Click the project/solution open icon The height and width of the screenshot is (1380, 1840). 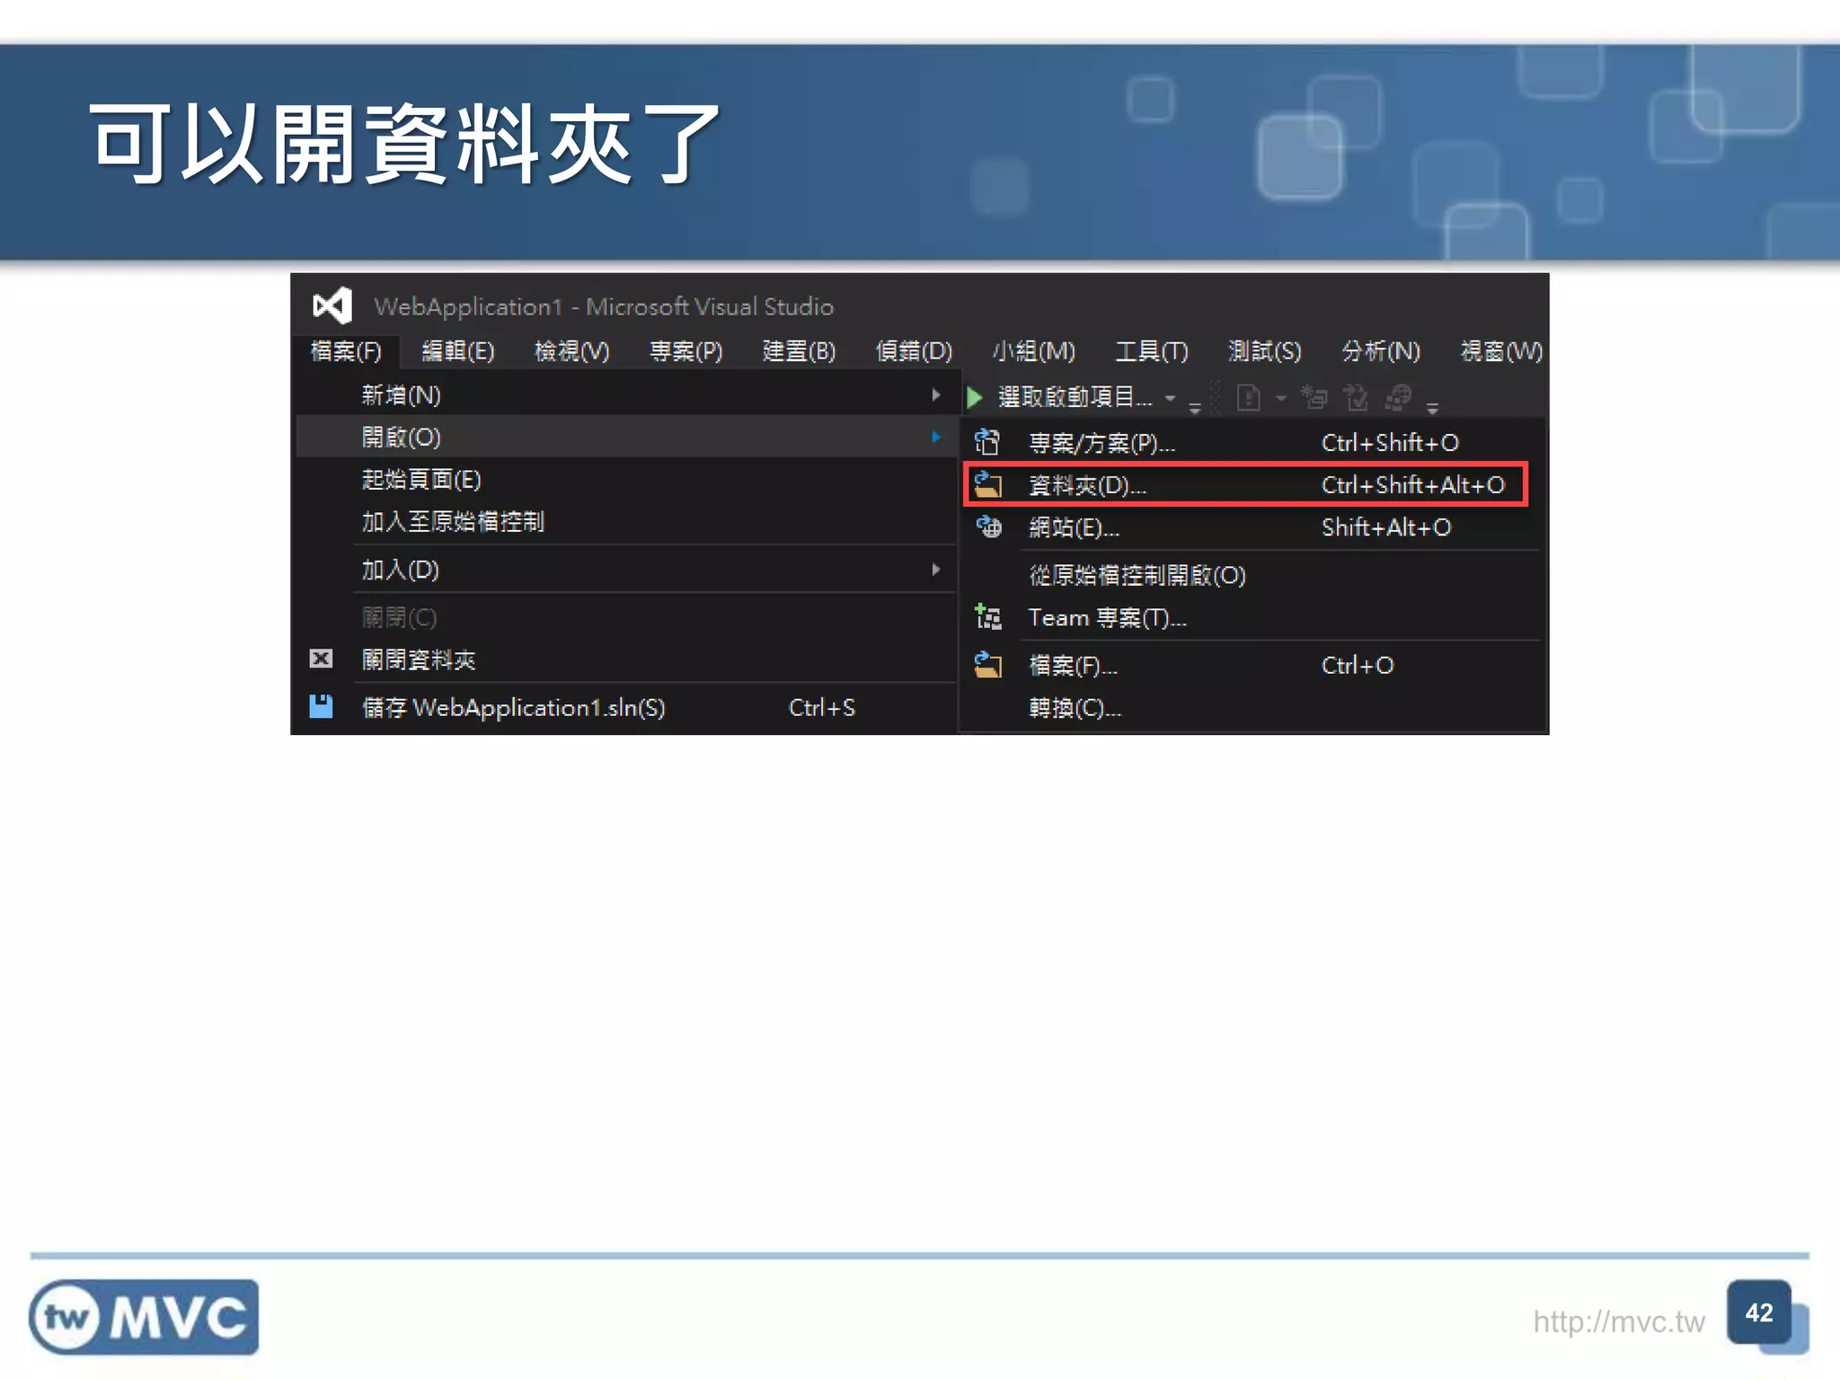(987, 442)
